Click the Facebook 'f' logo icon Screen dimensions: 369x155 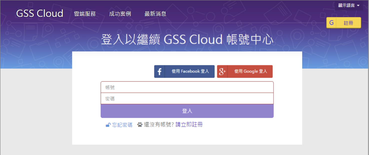tap(159, 72)
